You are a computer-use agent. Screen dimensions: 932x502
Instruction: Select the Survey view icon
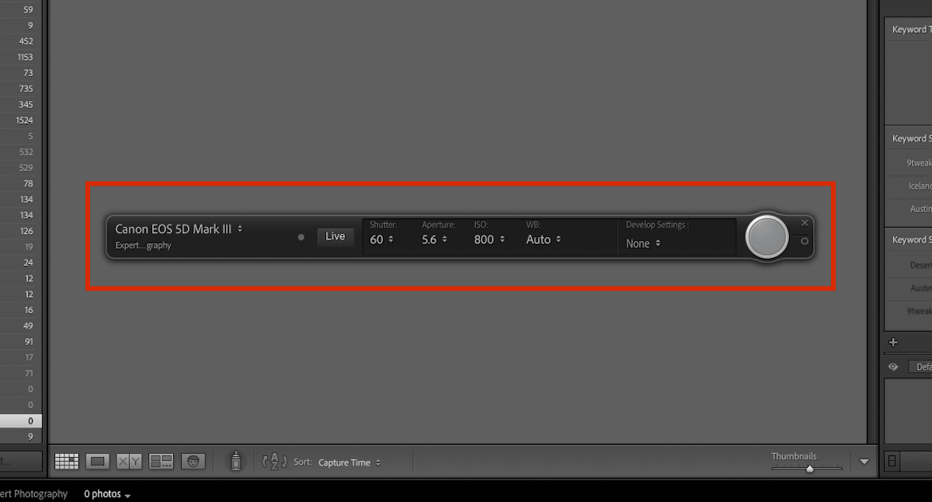[161, 461]
